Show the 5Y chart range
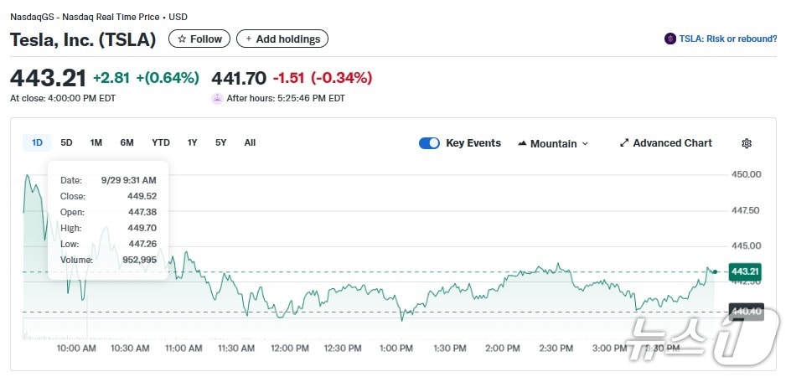 [x=220, y=142]
